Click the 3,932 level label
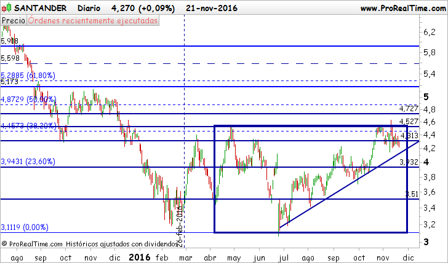The image size is (448, 263). 409,162
